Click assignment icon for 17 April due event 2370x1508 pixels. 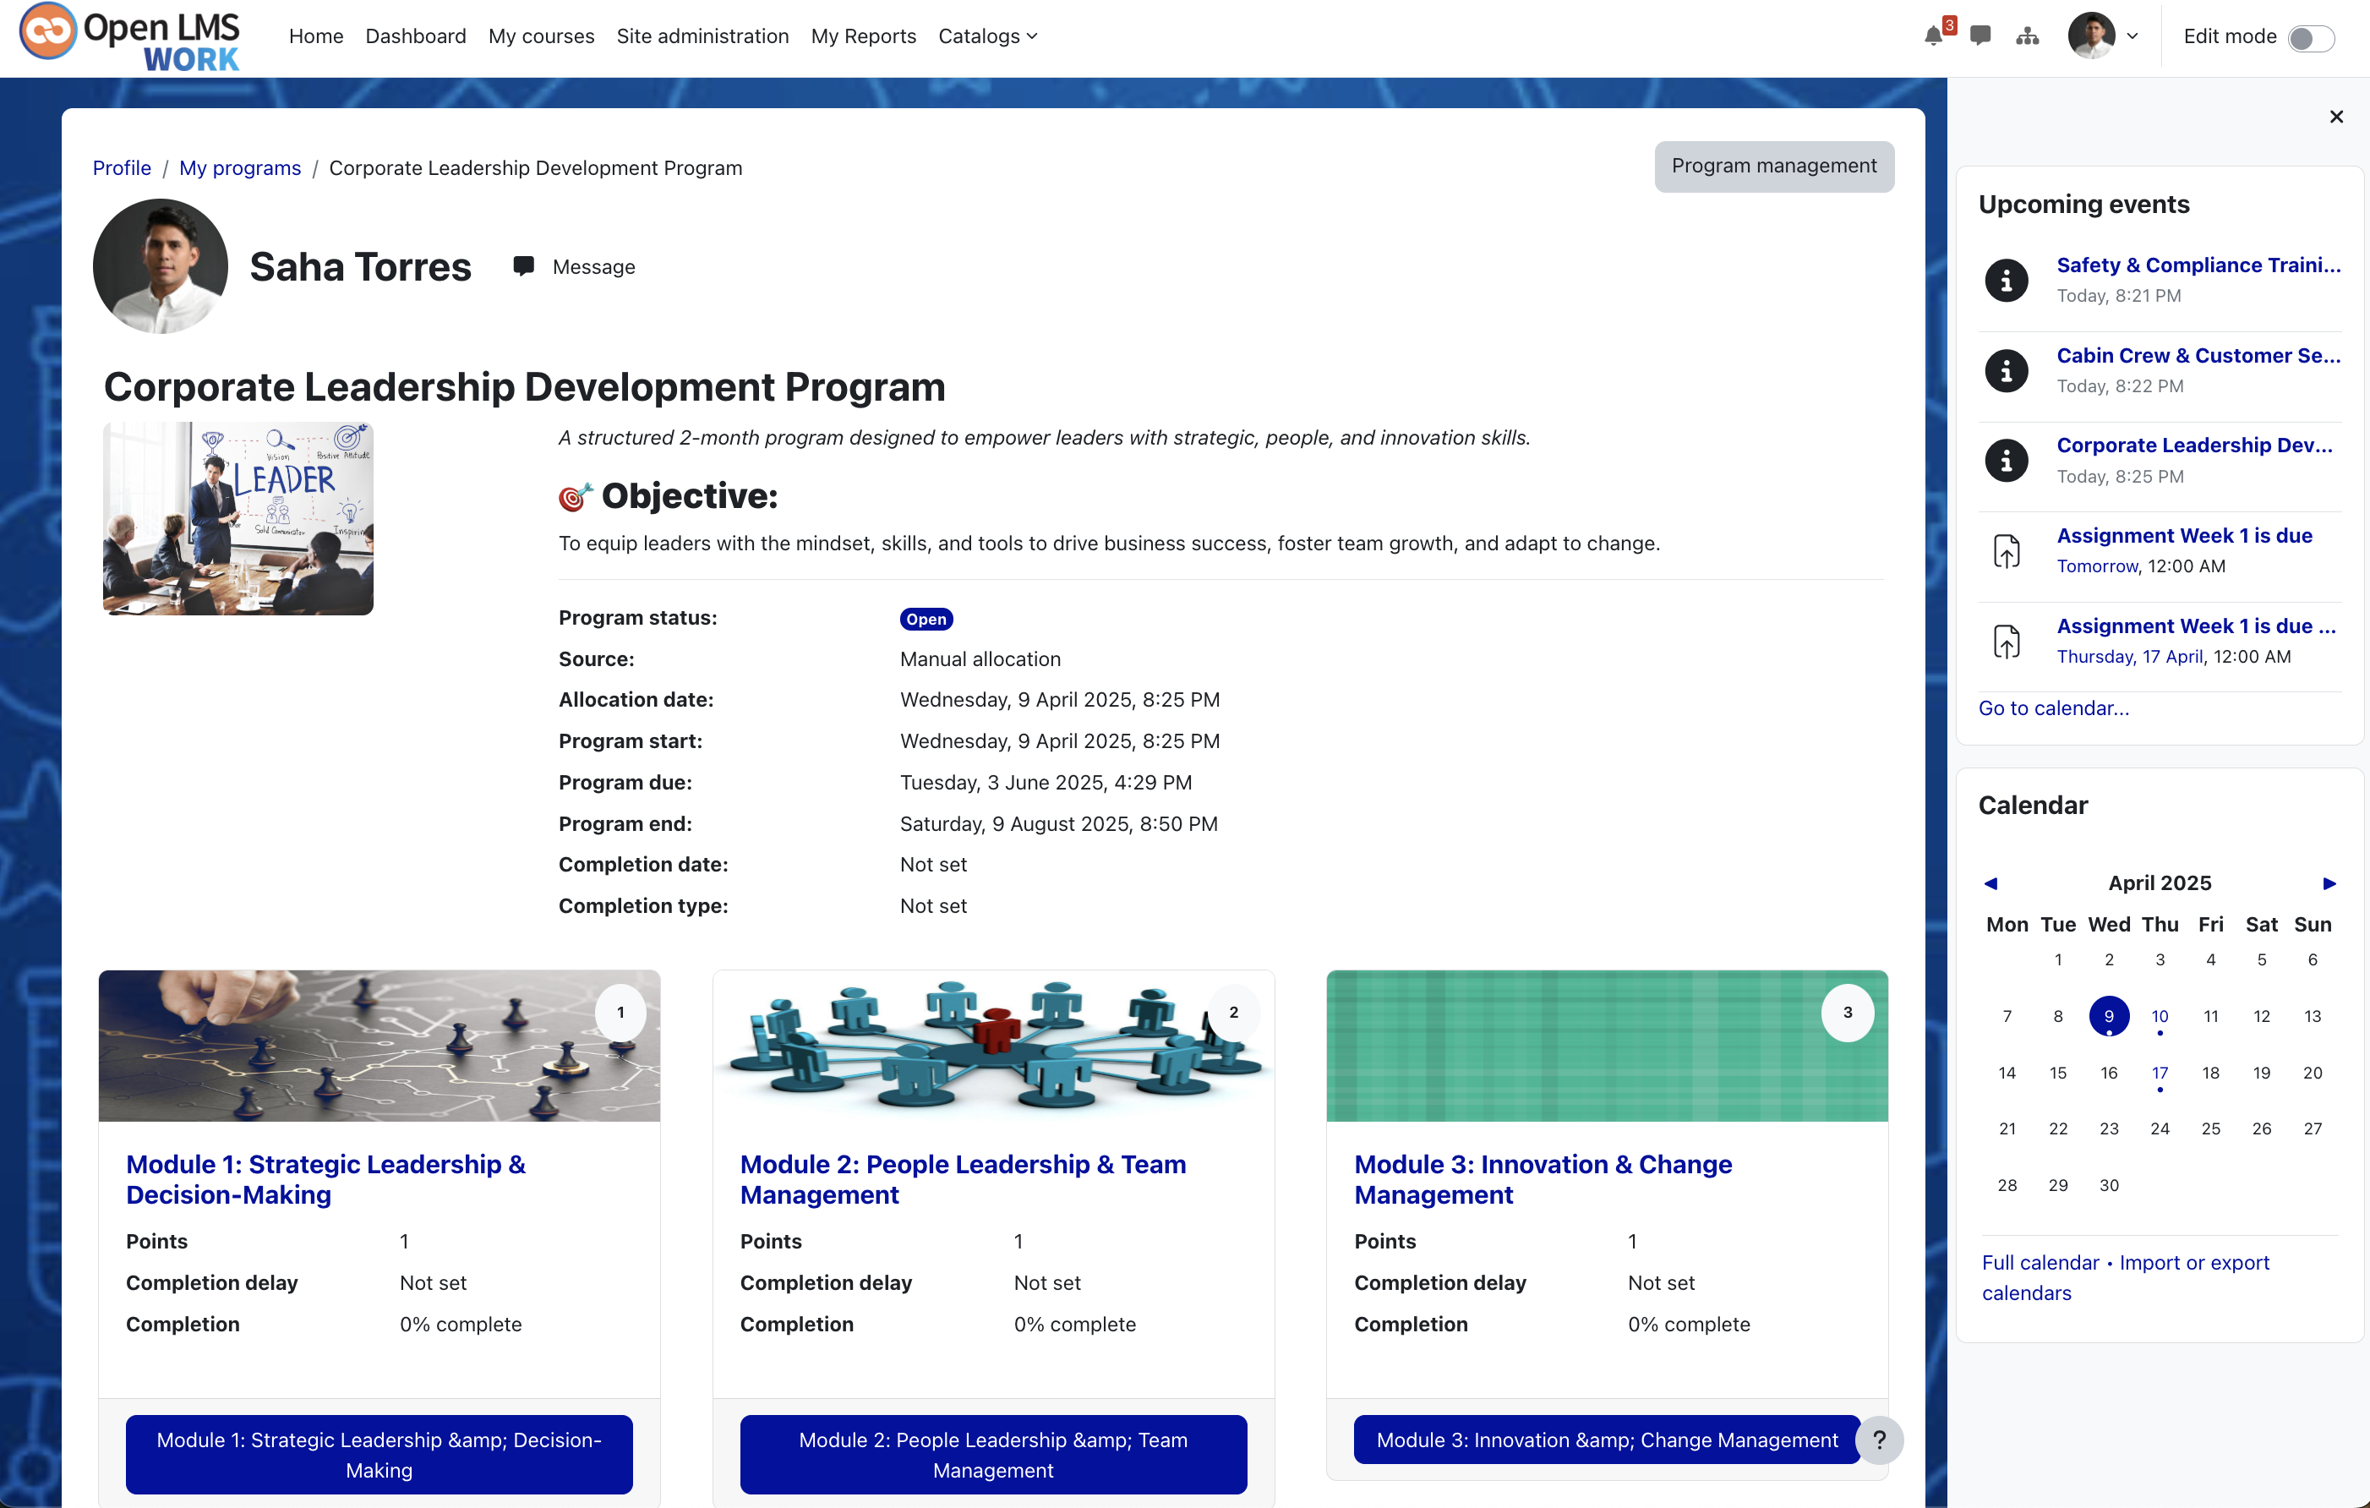[2006, 642]
